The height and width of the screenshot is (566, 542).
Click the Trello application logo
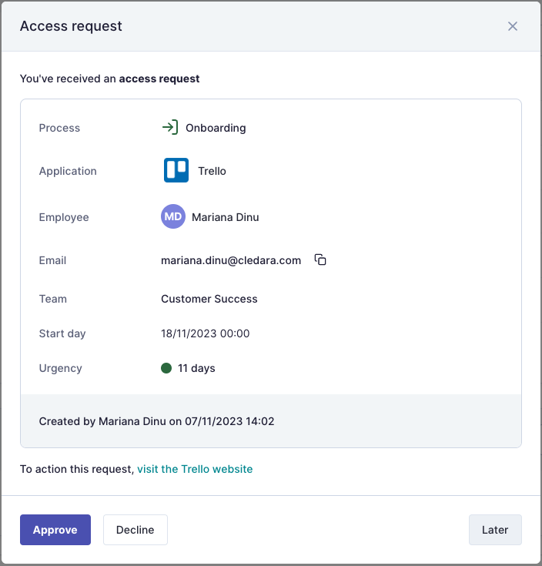click(x=176, y=170)
